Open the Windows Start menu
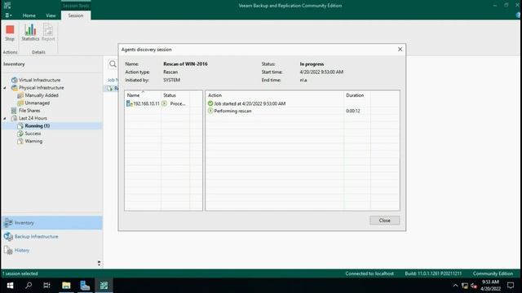The image size is (522, 293). 10,286
